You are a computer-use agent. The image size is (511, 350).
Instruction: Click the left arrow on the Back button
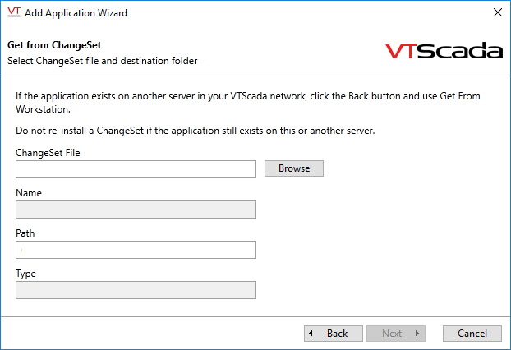point(312,334)
